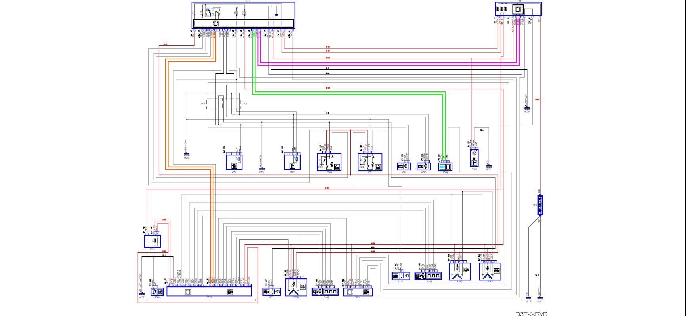Click the 6273 component symbol
This screenshot has width=686, height=316.
point(424,167)
